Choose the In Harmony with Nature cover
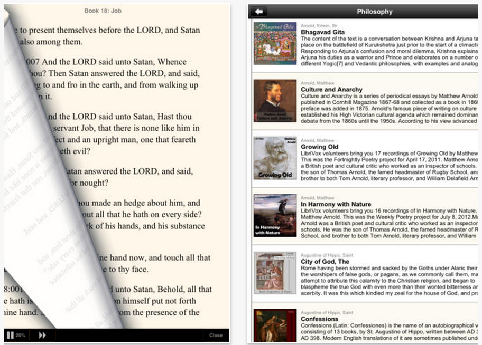The image size is (482, 345). coord(275,215)
